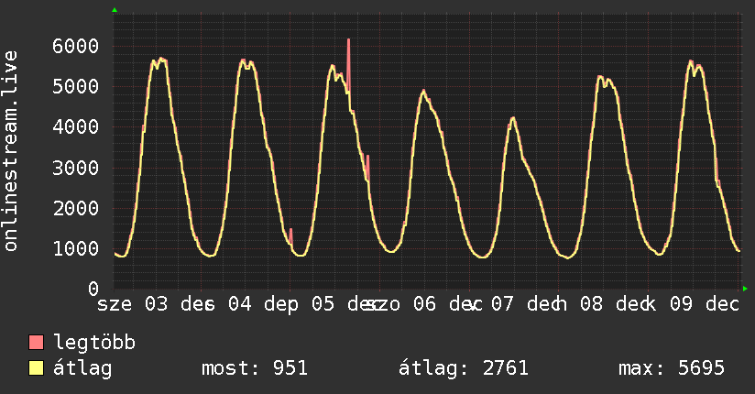Click the '08' date label on x-axis
Viewport: 755px width, 394px height.
point(591,304)
